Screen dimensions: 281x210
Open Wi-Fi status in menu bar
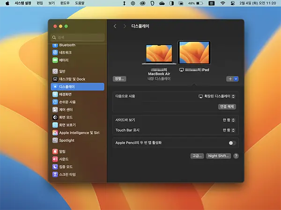(x=222, y=3)
